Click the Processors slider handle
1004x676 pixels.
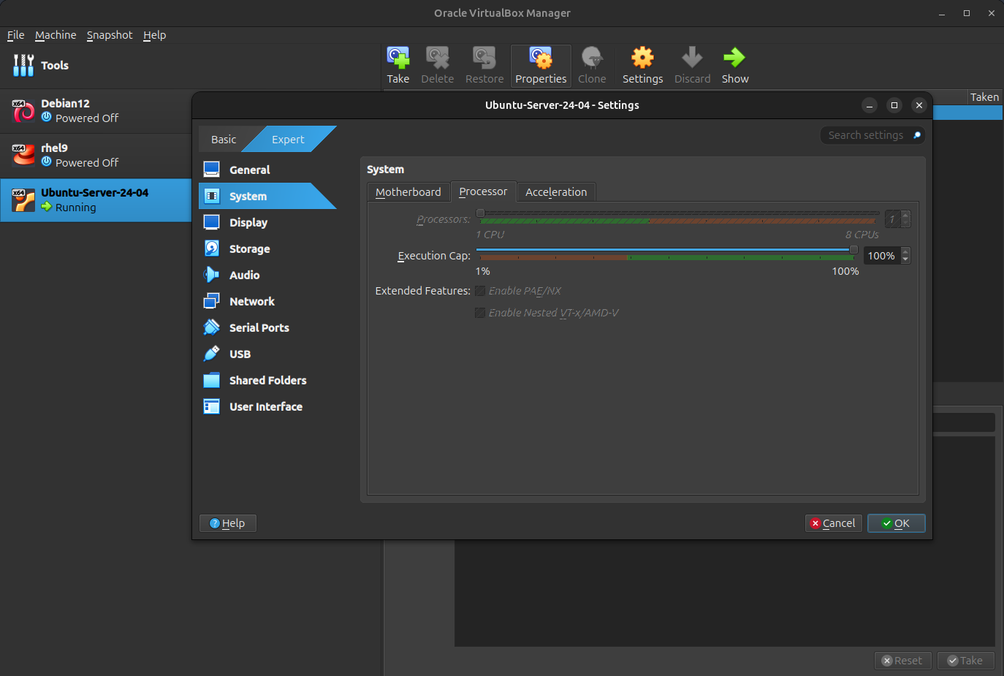pyautogui.click(x=480, y=213)
